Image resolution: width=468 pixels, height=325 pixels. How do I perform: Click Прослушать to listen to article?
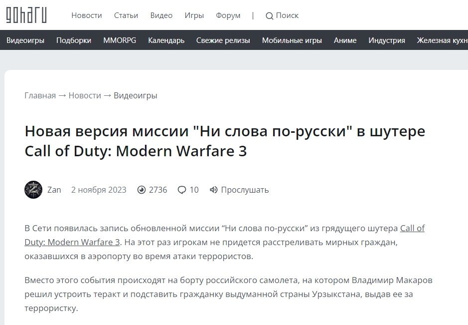pyautogui.click(x=245, y=190)
